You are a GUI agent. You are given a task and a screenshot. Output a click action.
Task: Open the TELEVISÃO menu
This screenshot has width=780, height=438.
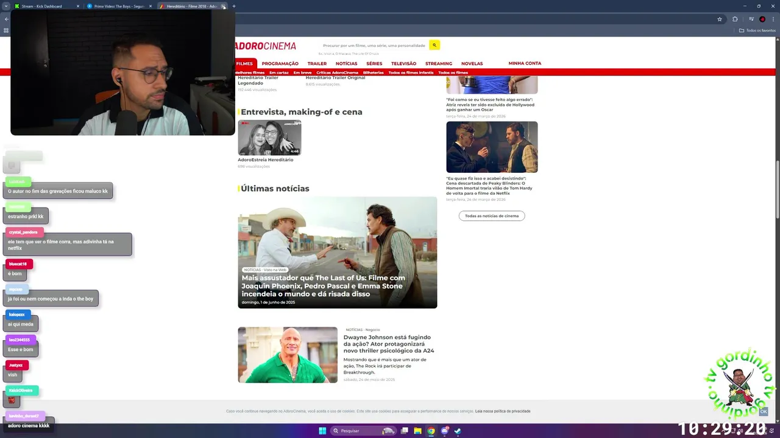point(403,63)
